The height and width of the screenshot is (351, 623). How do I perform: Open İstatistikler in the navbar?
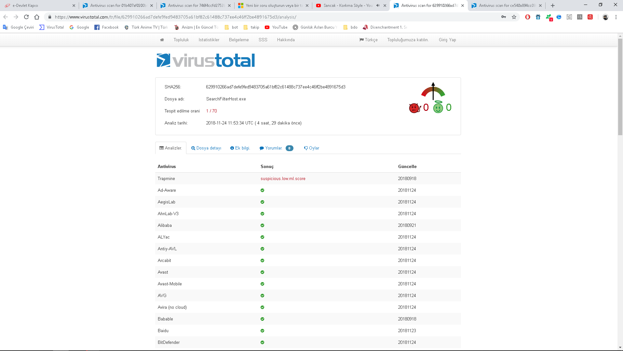209,40
